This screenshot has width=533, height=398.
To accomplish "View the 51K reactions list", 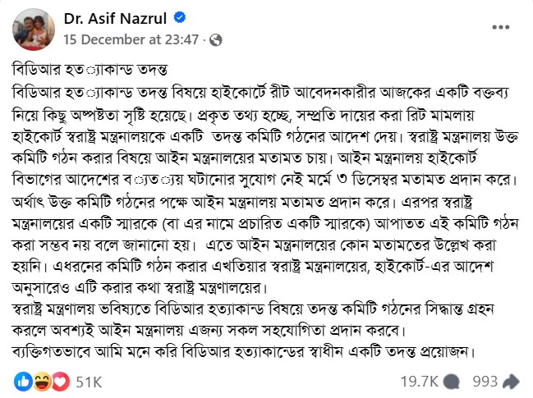I will point(88,382).
